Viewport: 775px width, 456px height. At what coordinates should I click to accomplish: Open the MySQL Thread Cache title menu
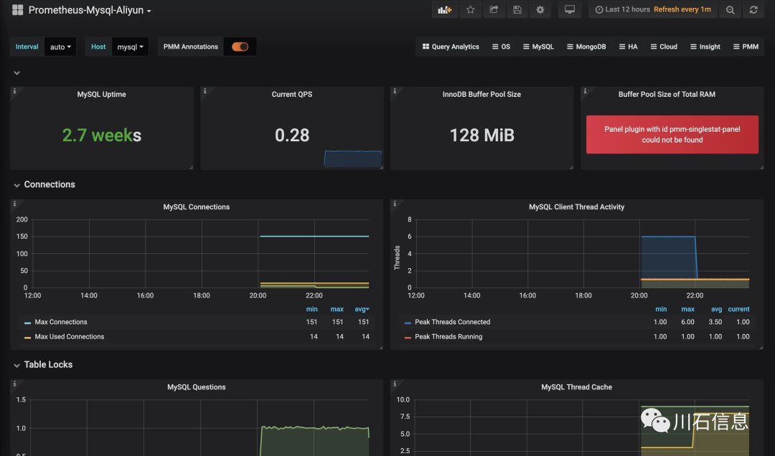click(576, 387)
